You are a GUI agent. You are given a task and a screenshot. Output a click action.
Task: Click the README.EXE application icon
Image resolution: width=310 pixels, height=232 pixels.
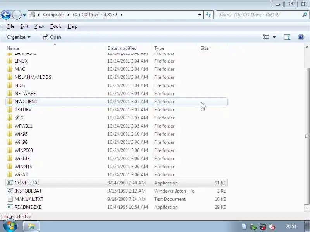[10, 207]
